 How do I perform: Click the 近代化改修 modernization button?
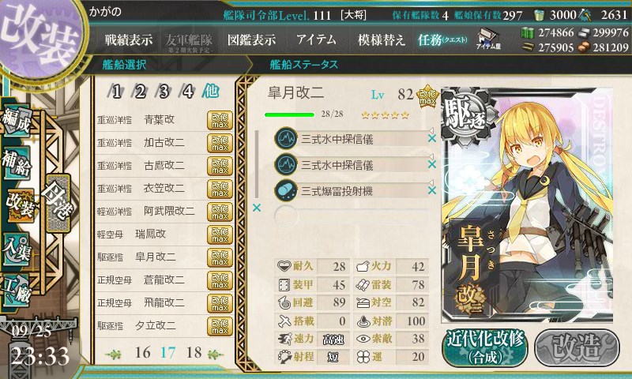pos(485,347)
